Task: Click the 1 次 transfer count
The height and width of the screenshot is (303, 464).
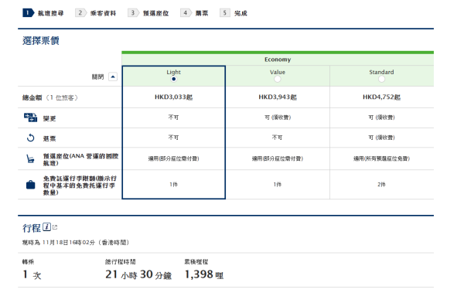Action: coord(32,275)
